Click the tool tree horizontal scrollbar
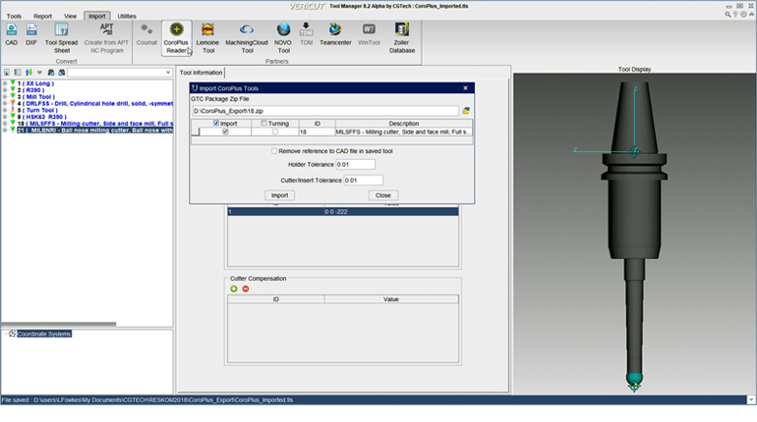Screen dimensions: 757x422 click(58, 324)
